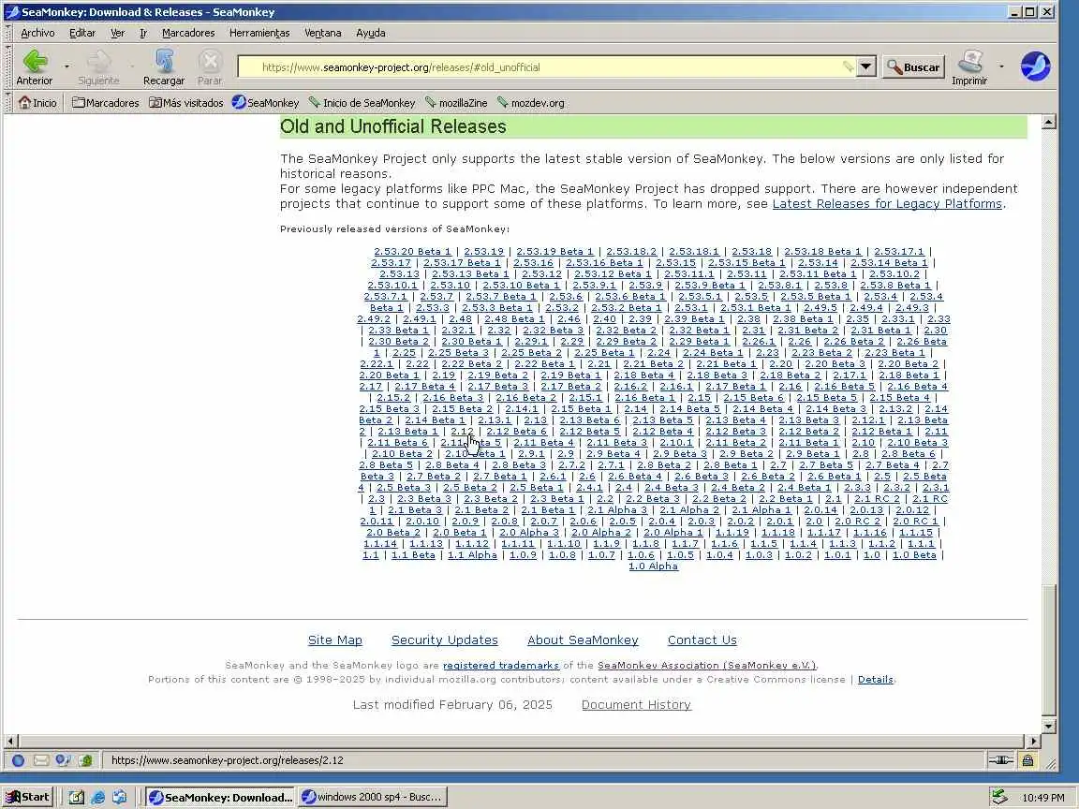Launch Internet Explorer from quick launch
This screenshot has width=1079, height=809.
pyautogui.click(x=97, y=798)
